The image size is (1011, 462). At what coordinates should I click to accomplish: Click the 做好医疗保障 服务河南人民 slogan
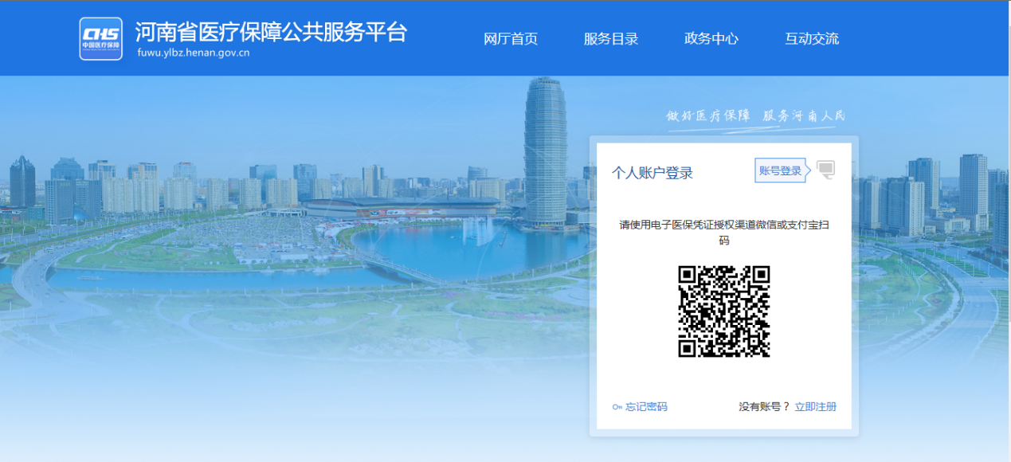(756, 115)
